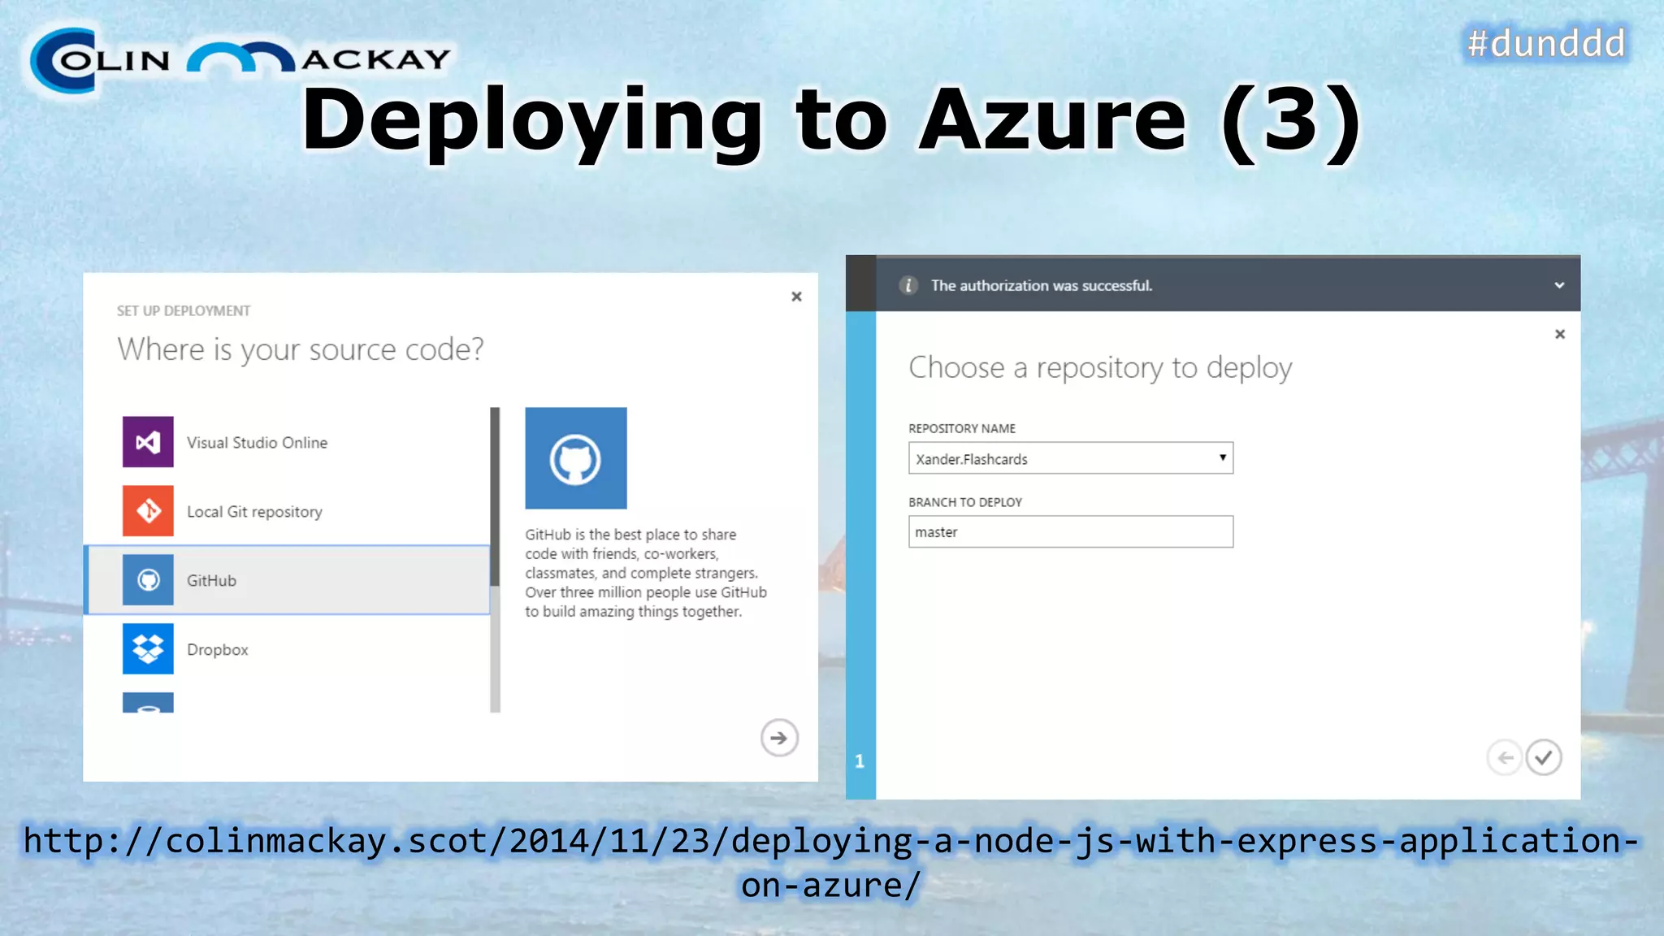
Task: Click the GitHub description paragraph
Action: (x=646, y=573)
